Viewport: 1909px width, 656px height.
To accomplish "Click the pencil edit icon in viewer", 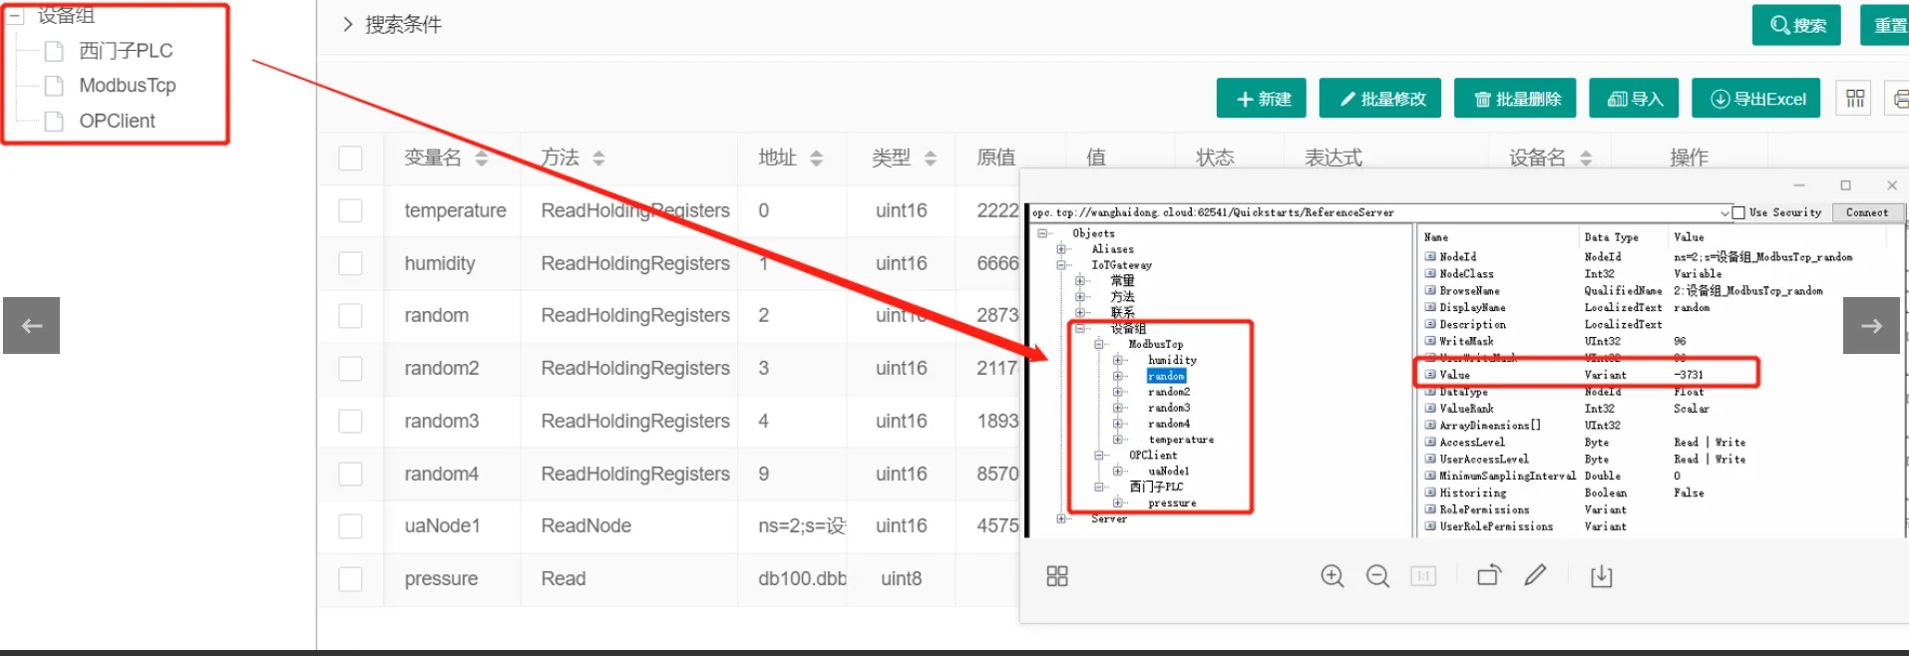I will pos(1535,575).
